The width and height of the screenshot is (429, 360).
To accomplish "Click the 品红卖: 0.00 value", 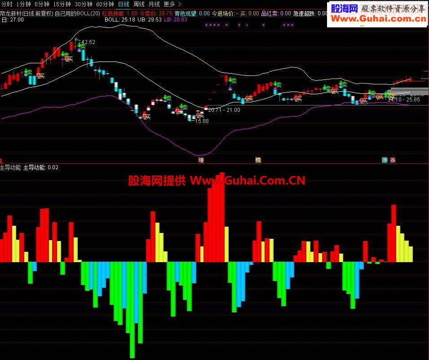I will coord(276,13).
